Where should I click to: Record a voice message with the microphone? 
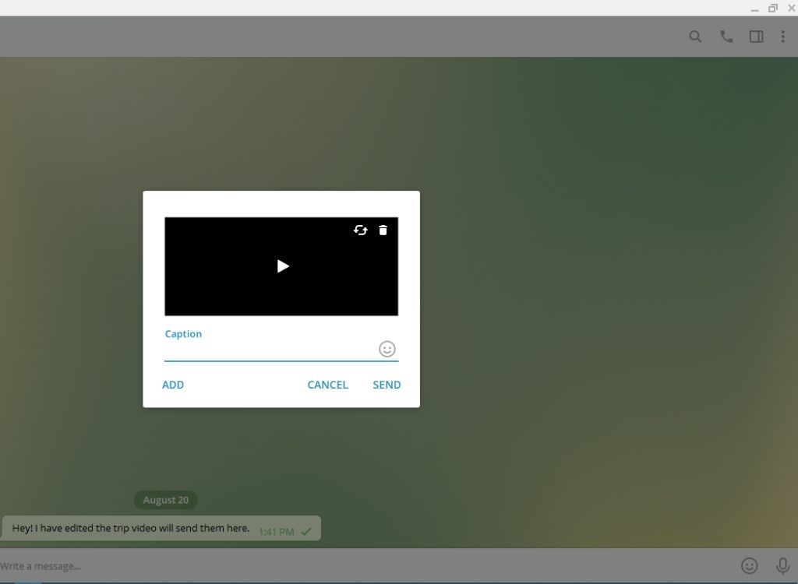[782, 565]
